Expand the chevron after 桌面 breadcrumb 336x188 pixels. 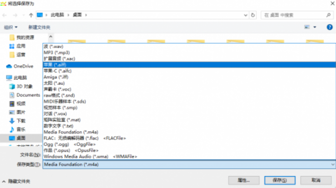[86, 15]
